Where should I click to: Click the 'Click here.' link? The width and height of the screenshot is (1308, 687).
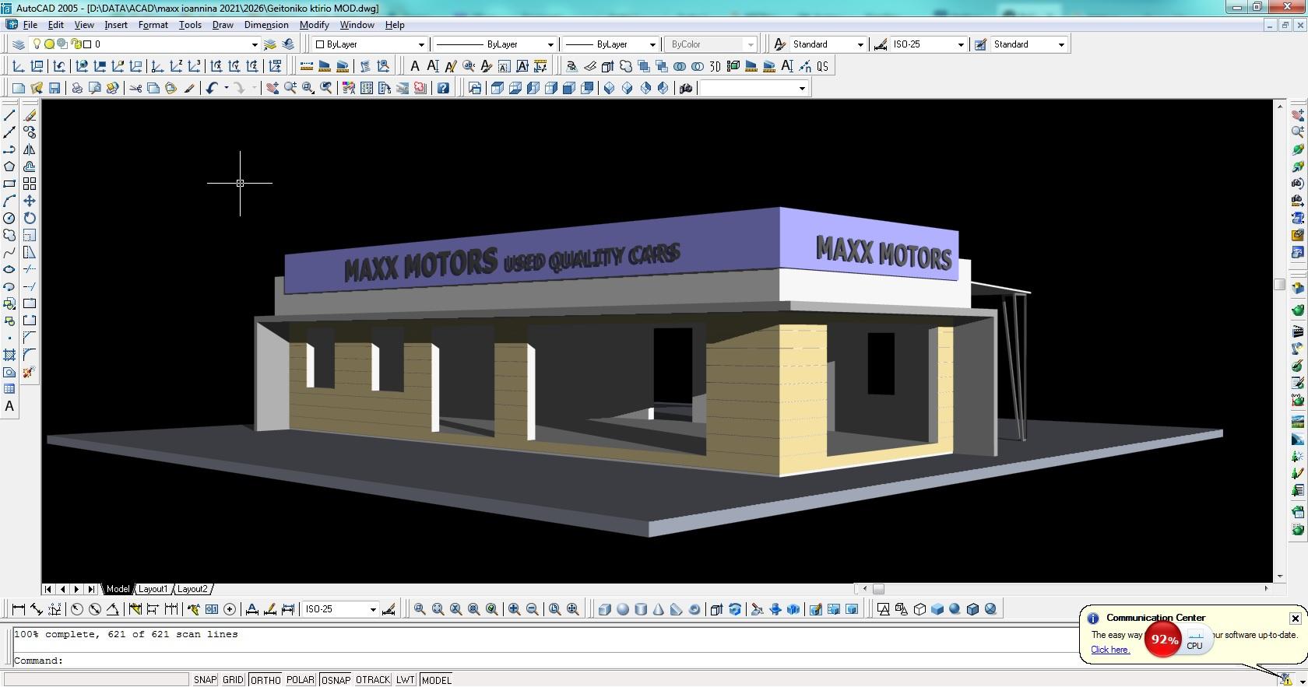(1109, 650)
